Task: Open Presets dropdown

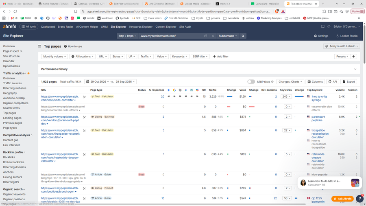Action: pyautogui.click(x=342, y=57)
